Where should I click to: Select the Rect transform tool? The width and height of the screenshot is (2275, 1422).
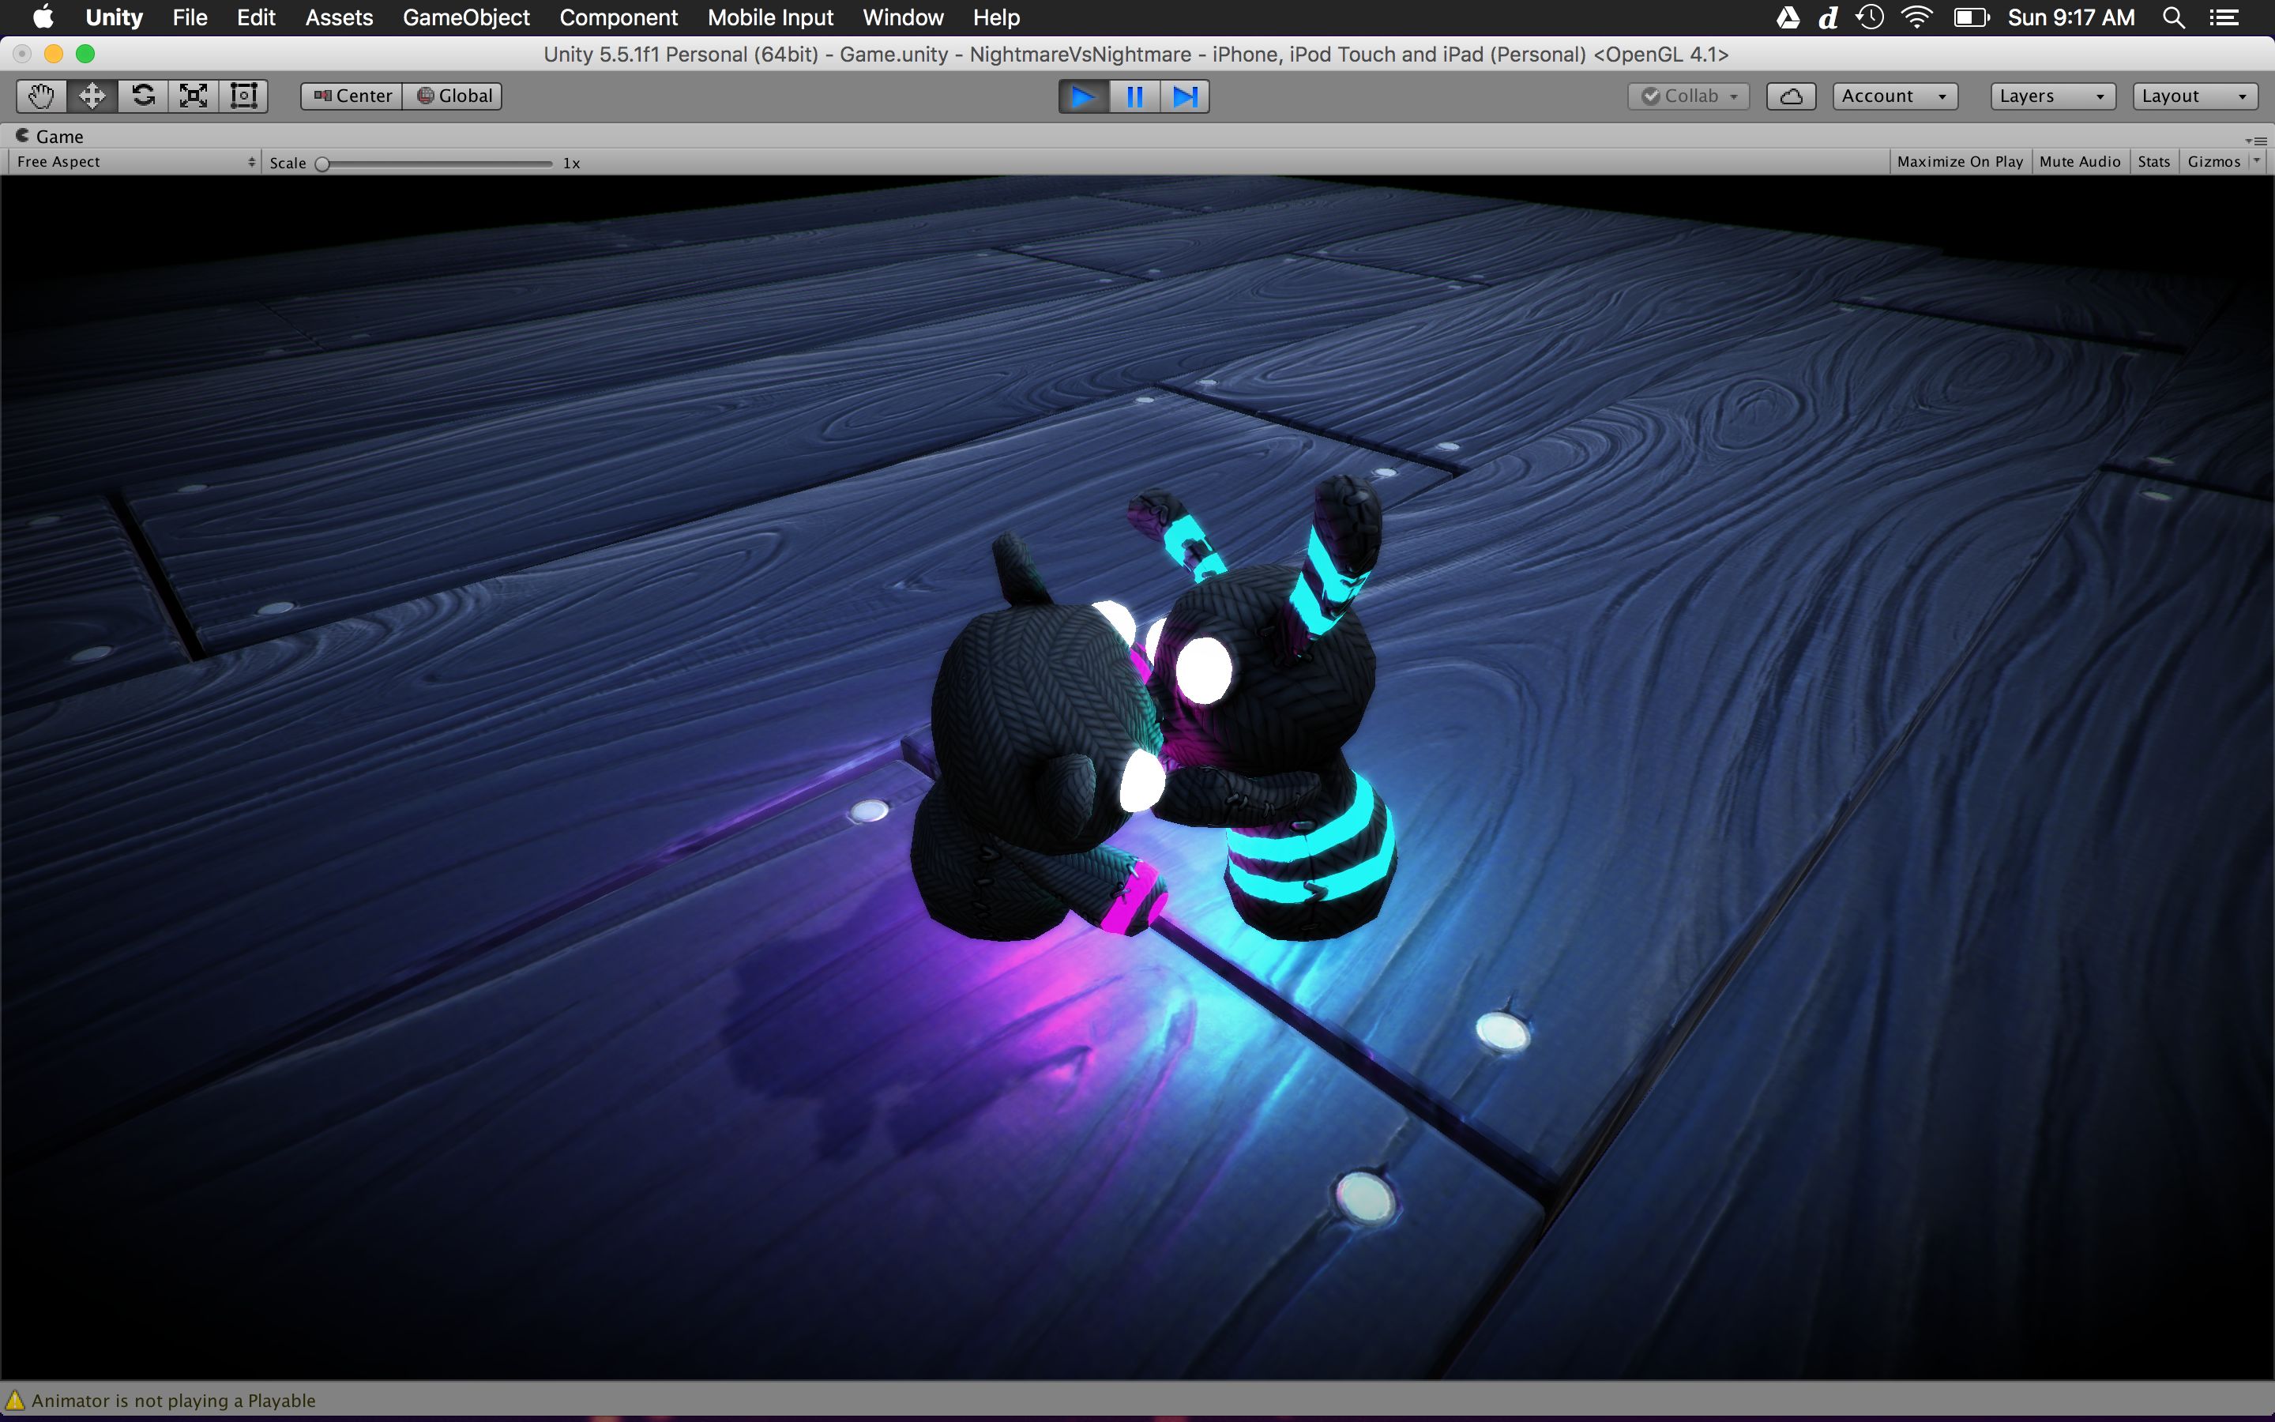243,96
